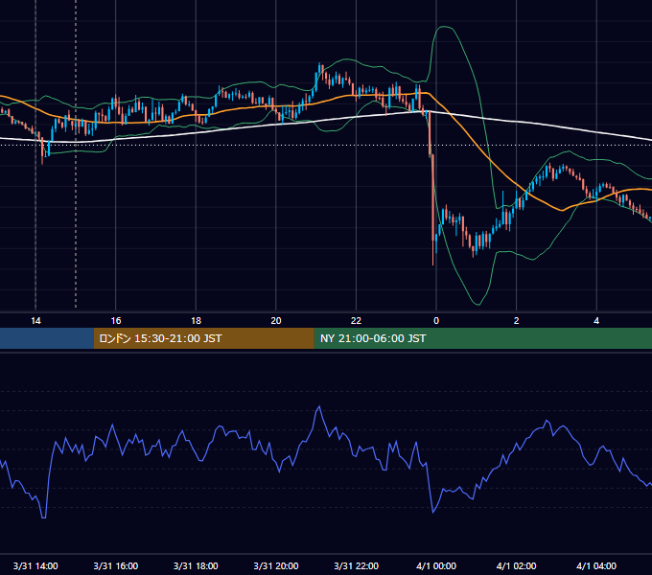The image size is (652, 575).
Task: Click the 14 hour axis label
Action: 35,321
